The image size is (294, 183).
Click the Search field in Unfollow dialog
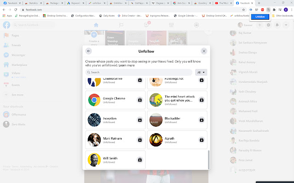click(139, 72)
